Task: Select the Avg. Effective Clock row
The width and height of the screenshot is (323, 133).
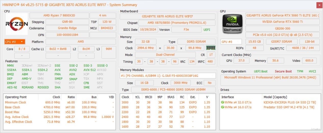Action: pyautogui.click(x=60, y=122)
